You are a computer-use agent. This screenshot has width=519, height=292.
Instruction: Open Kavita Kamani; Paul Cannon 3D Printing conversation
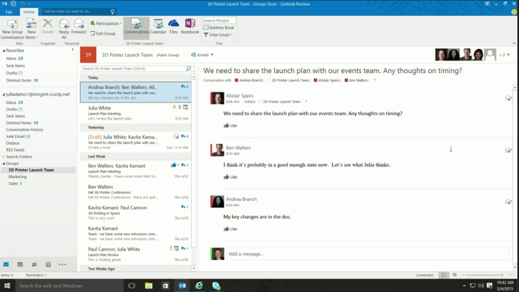click(x=136, y=213)
